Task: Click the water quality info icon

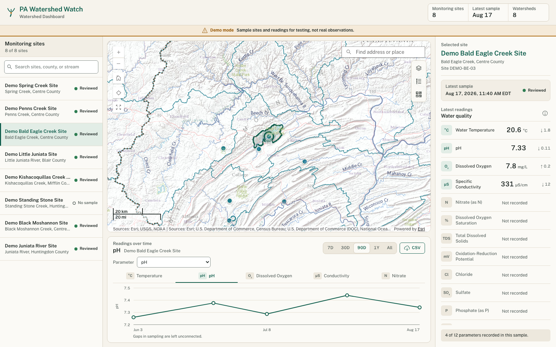Action: (545, 113)
